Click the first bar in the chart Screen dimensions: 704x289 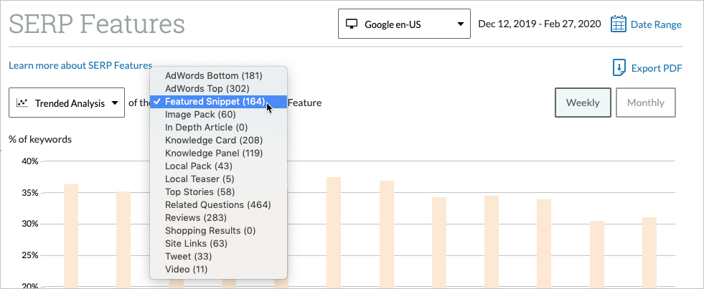(71, 235)
